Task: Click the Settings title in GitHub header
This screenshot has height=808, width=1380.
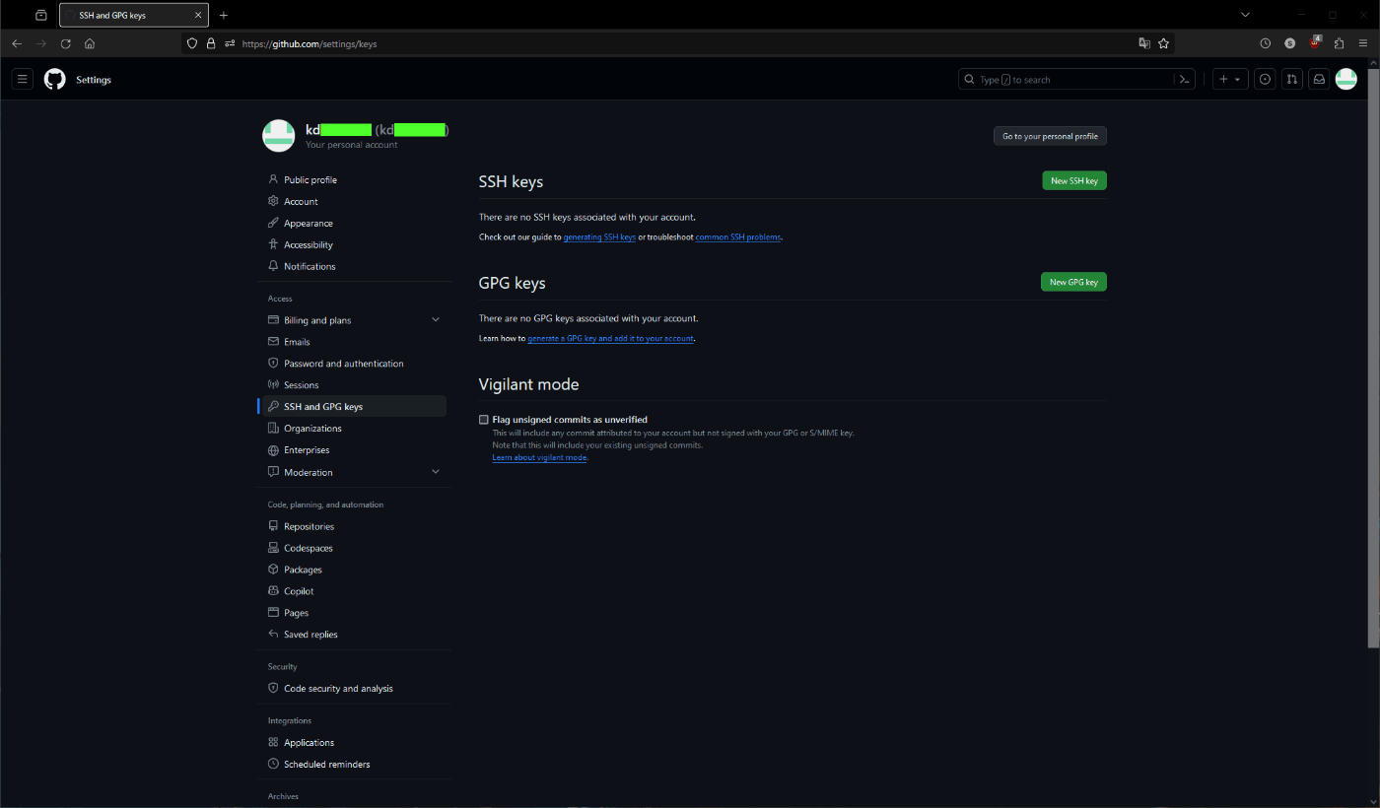Action: click(94, 80)
